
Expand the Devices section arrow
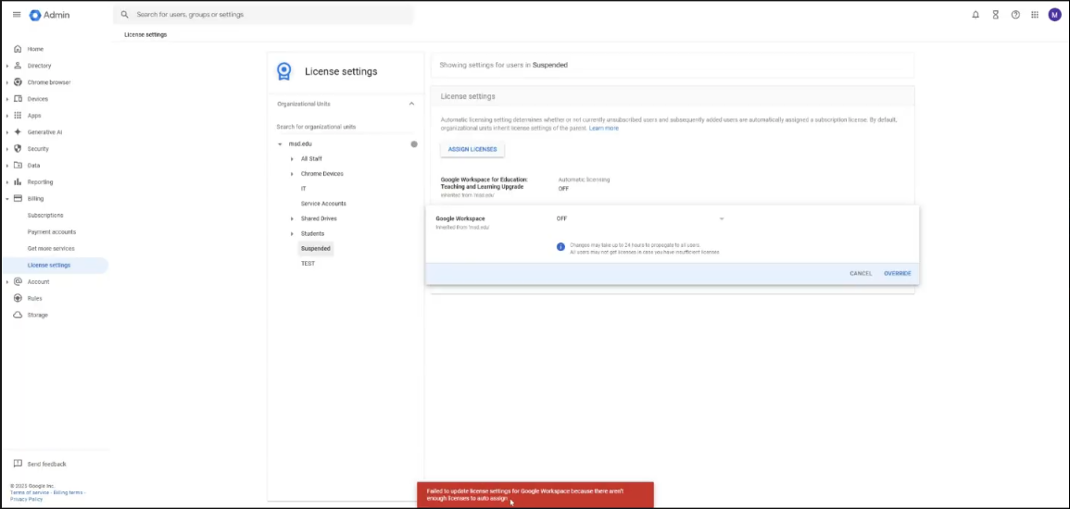6,99
